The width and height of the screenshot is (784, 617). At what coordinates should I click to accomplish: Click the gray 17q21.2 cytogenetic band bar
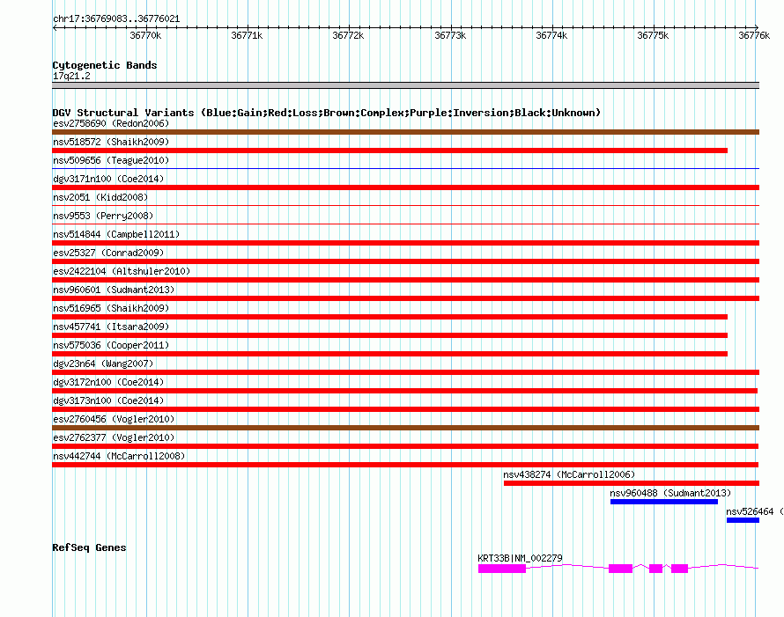405,85
